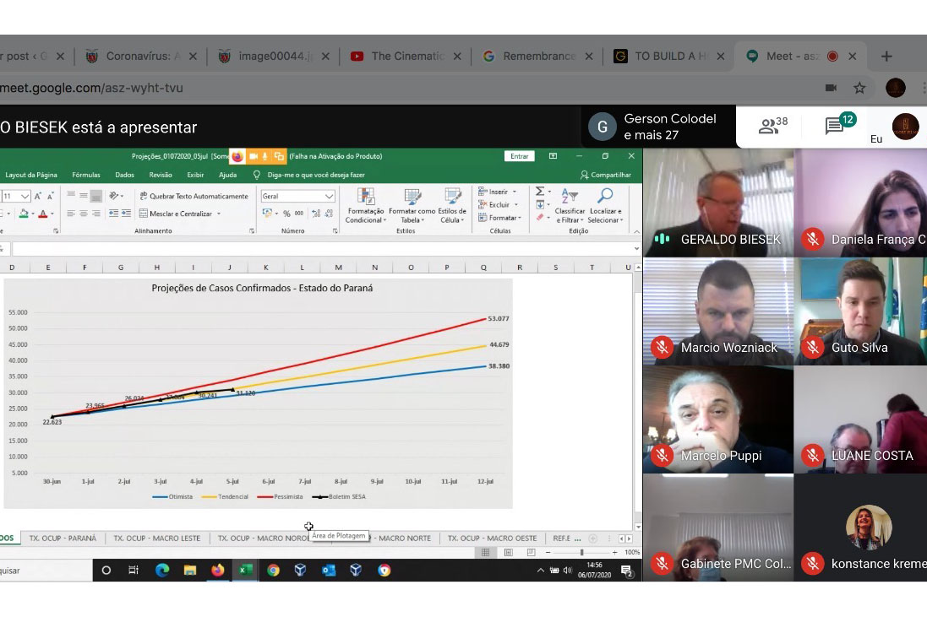The width and height of the screenshot is (927, 617).
Task: Expand the Geral number format dropdown
Action: (329, 196)
